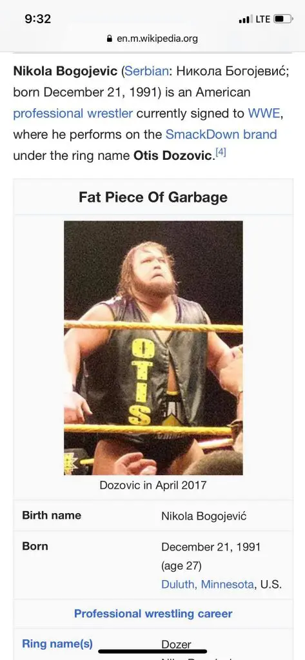Image resolution: width=305 pixels, height=660 pixels.
Task: Open the Ring name(s) link
Action: click(x=57, y=644)
